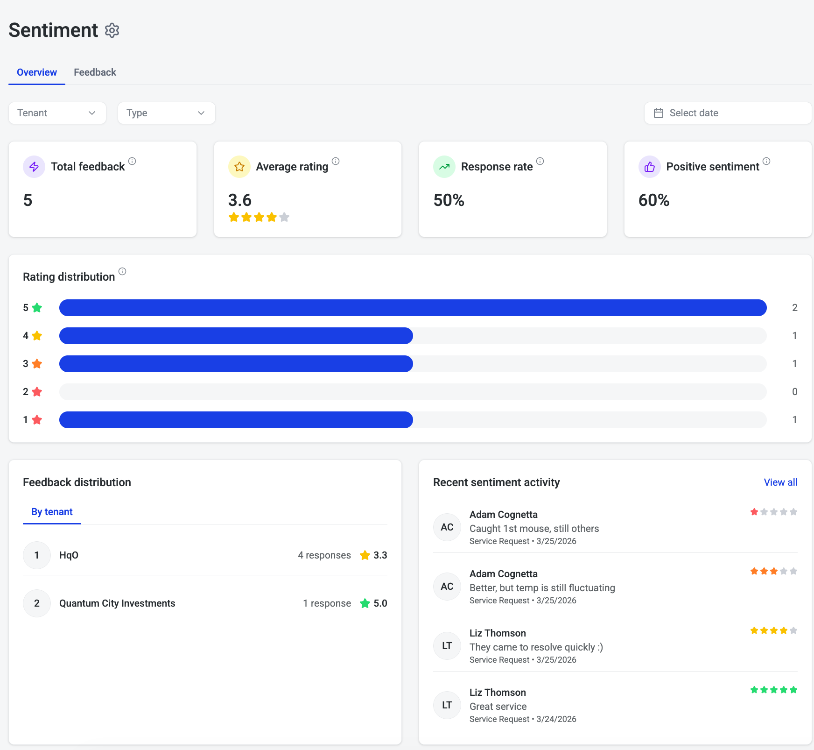Click info icon next to Positive sentiment
This screenshot has height=750, width=814.
click(766, 161)
